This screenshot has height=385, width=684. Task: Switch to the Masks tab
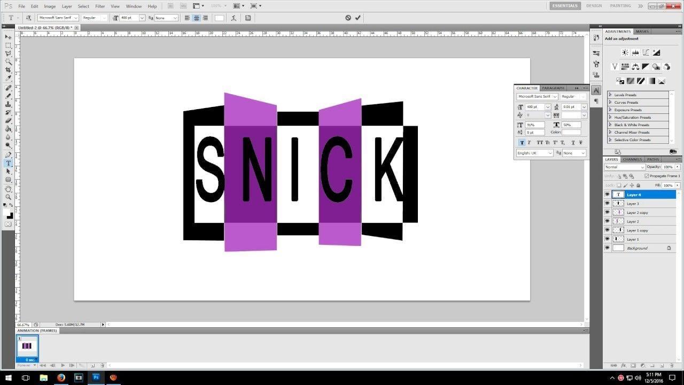[x=642, y=32]
